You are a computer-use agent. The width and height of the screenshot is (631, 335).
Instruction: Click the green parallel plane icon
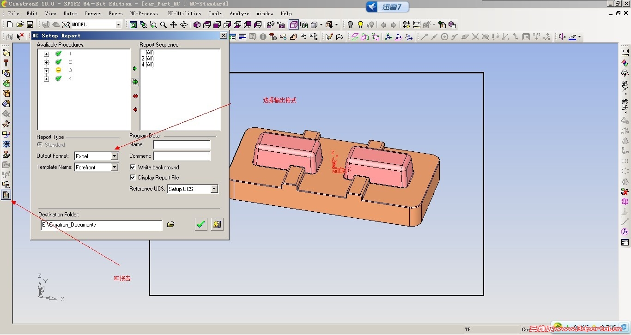355,36
